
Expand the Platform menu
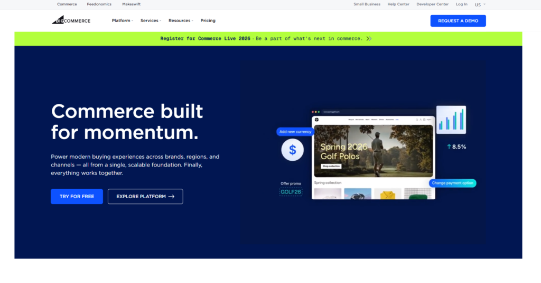(122, 21)
